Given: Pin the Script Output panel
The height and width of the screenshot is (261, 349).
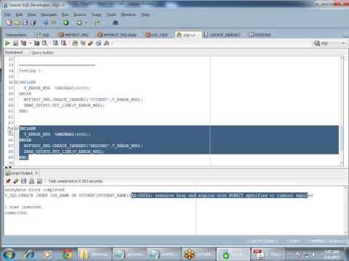Looking at the screenshot, I should pyautogui.click(x=8, y=181).
